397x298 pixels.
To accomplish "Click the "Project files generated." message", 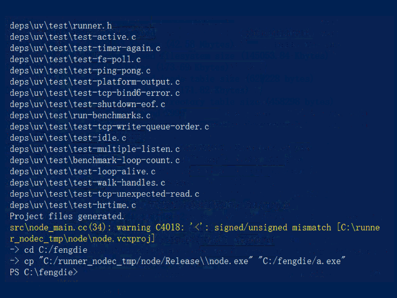I will click(x=67, y=217).
